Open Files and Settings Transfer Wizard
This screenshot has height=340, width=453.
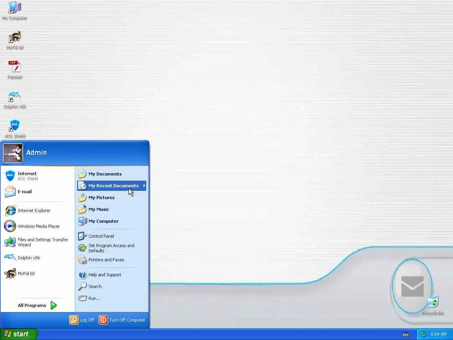pos(38,242)
